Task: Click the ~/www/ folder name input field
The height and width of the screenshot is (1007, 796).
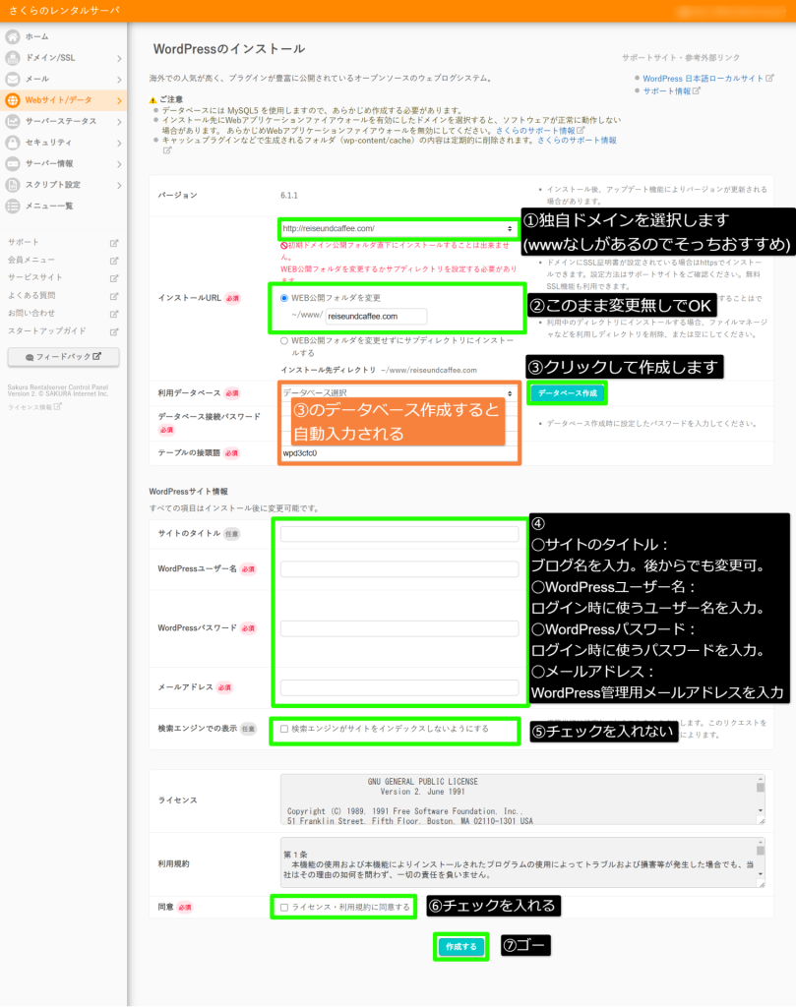Action: (x=376, y=316)
